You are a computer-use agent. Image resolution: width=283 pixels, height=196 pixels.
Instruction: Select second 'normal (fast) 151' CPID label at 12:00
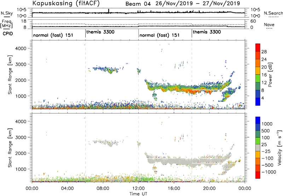pos(160,35)
